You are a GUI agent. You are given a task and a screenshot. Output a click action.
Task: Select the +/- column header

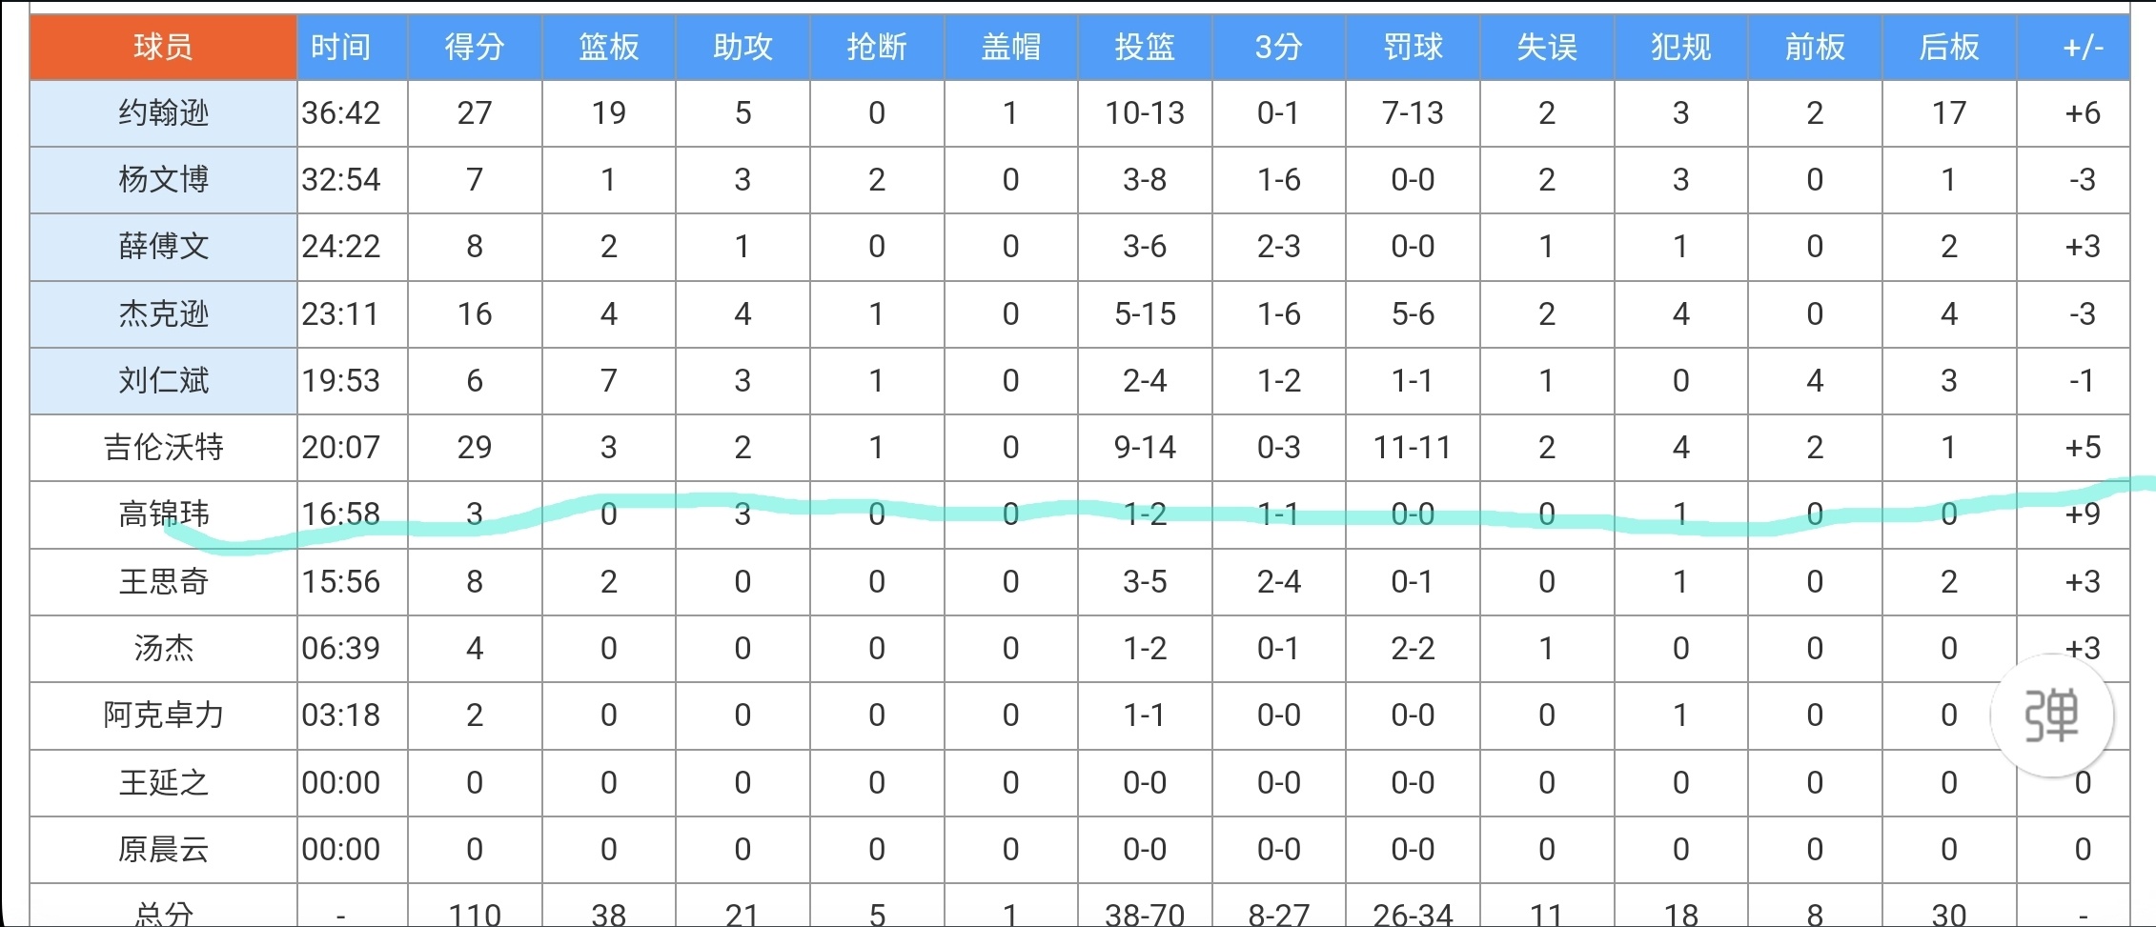tap(2083, 47)
